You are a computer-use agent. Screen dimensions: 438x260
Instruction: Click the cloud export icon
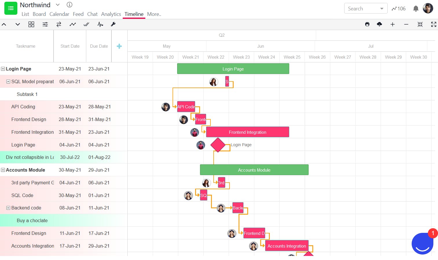(x=379, y=24)
